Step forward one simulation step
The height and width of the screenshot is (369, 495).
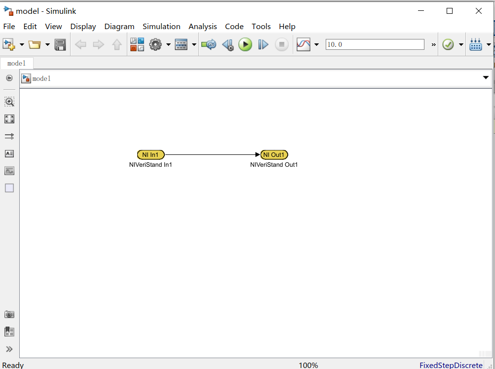[263, 44]
